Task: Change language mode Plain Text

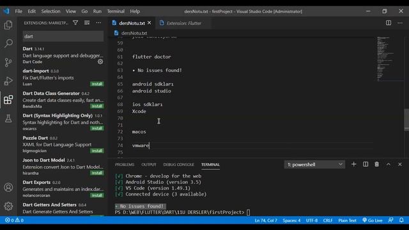Action: 347,220
